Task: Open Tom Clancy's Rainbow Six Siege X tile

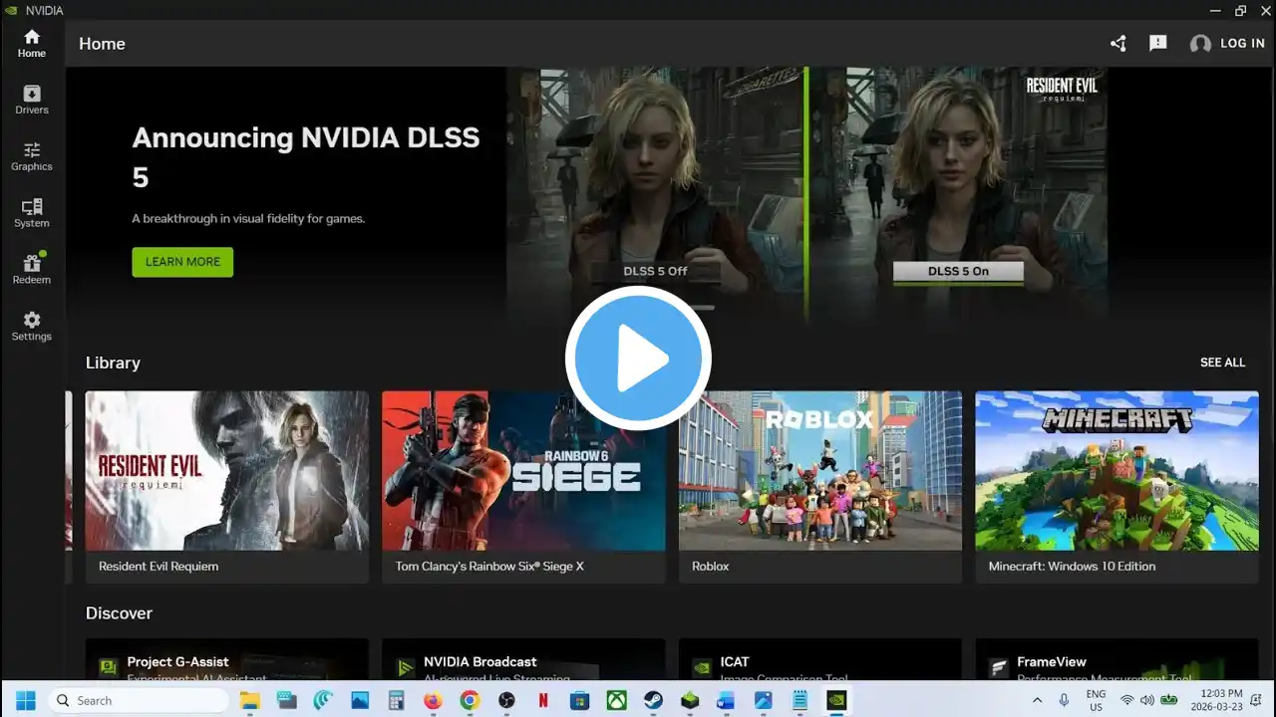Action: pos(523,487)
